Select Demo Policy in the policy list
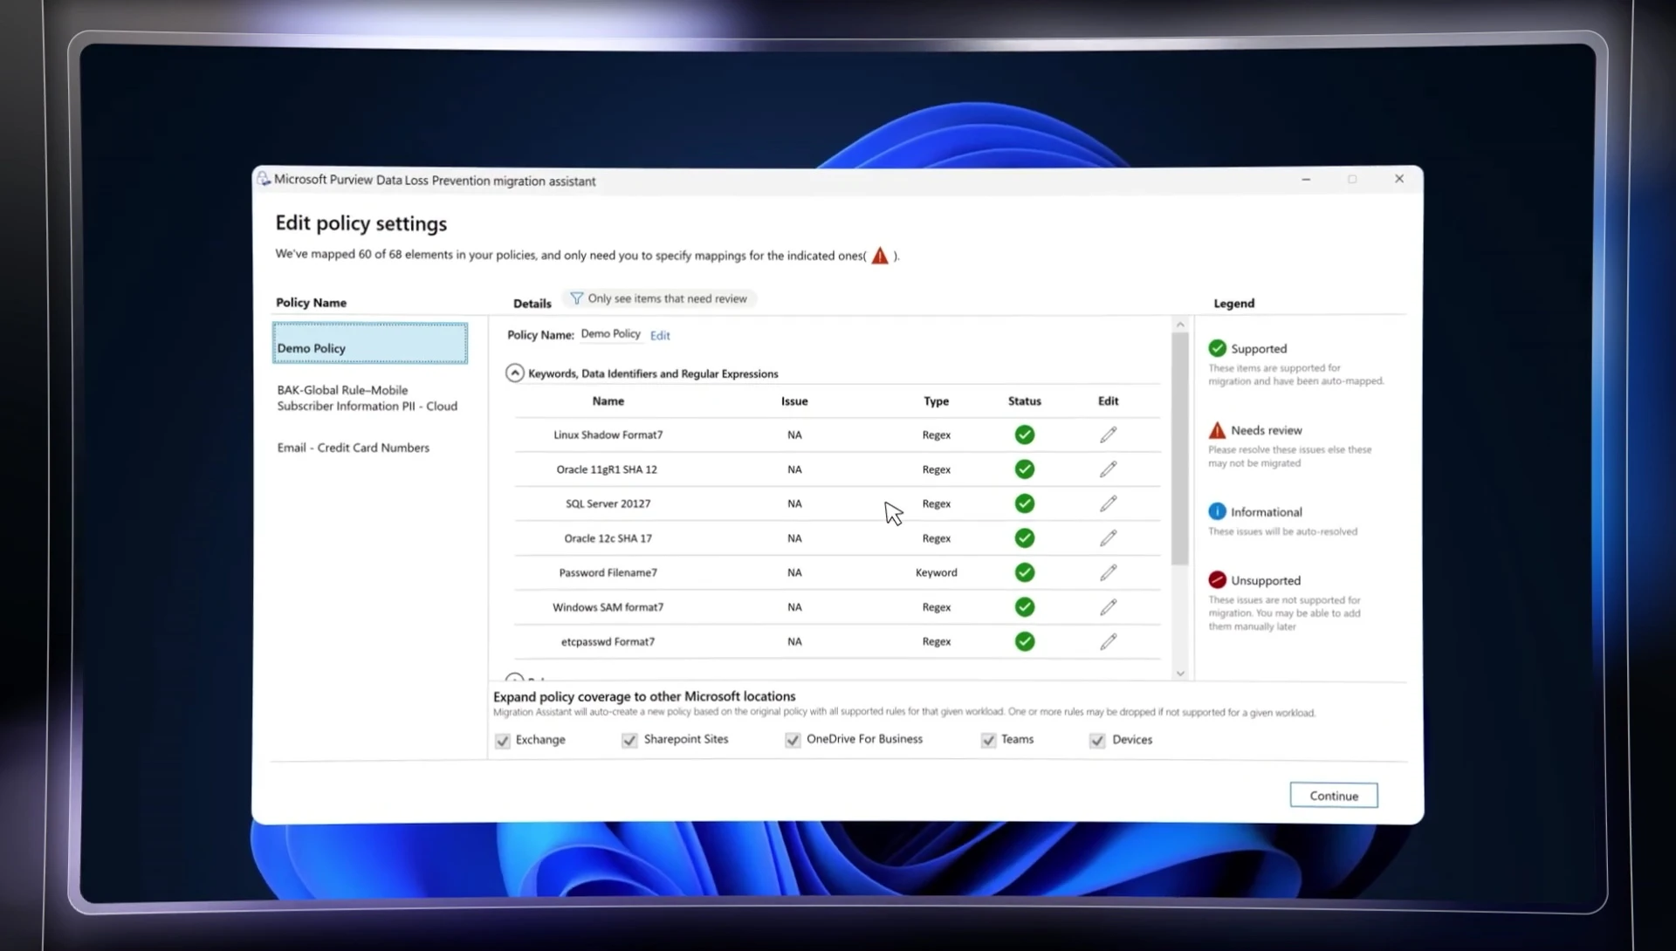This screenshot has height=951, width=1676. click(370, 343)
